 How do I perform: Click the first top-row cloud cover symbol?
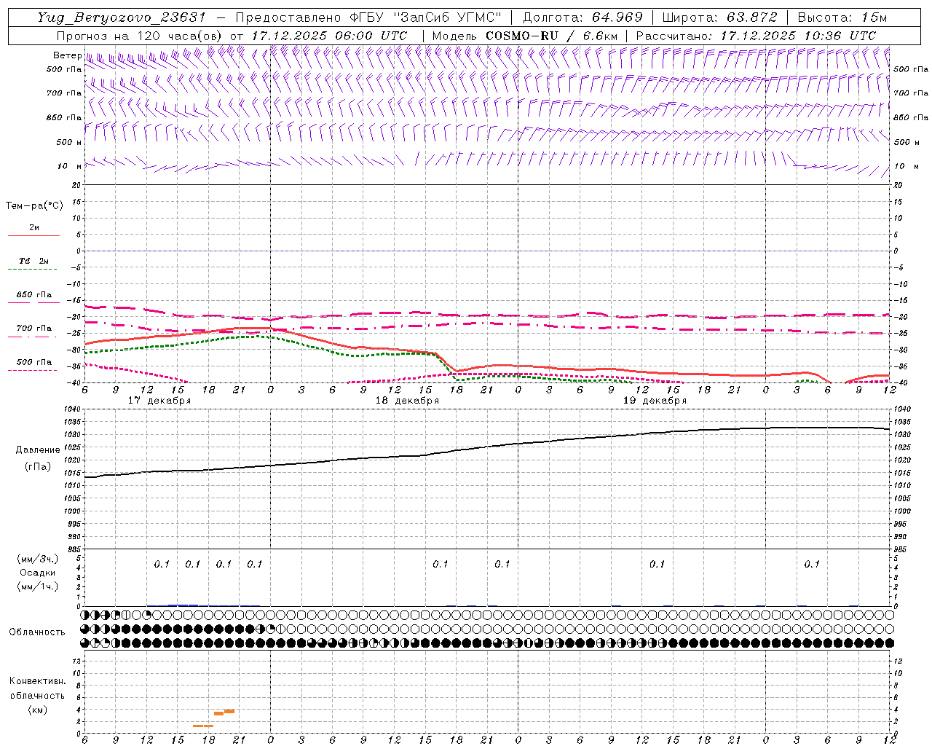click(85, 616)
